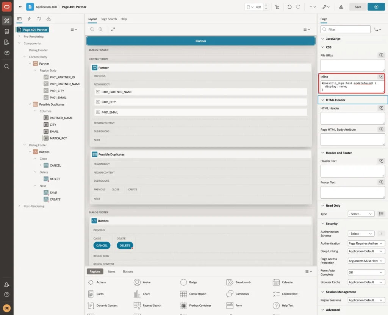388x315 pixels.
Task: Zoom in the layout view
Action: [101, 29]
